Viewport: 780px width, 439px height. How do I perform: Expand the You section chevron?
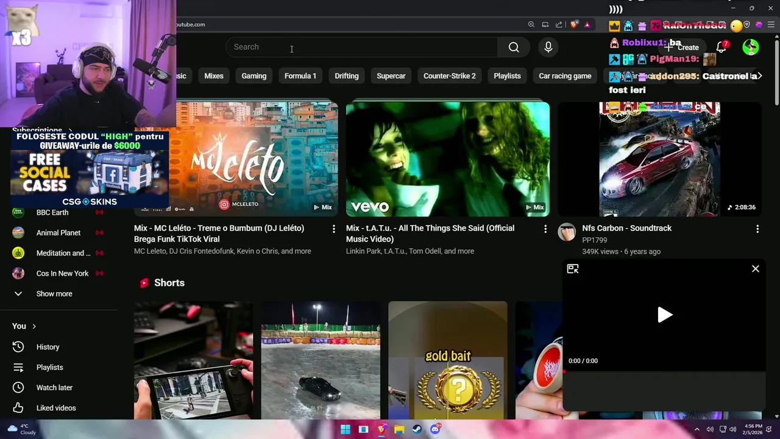(x=34, y=326)
